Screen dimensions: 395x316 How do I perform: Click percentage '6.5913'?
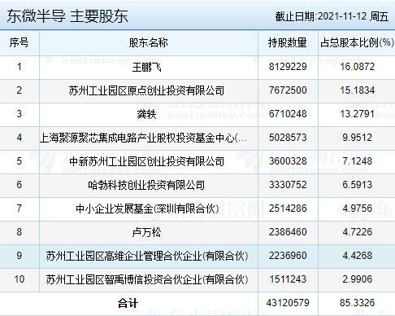(x=358, y=185)
